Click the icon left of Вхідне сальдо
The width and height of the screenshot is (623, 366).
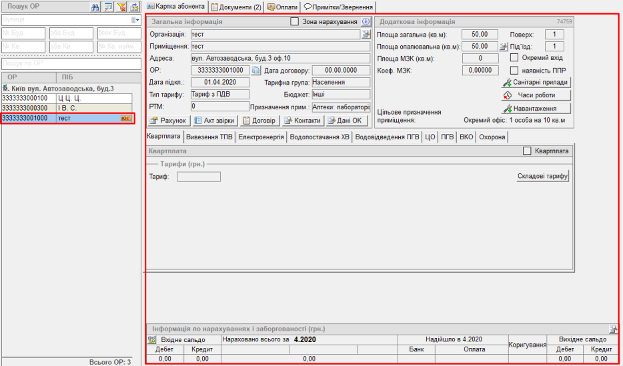pos(151,340)
